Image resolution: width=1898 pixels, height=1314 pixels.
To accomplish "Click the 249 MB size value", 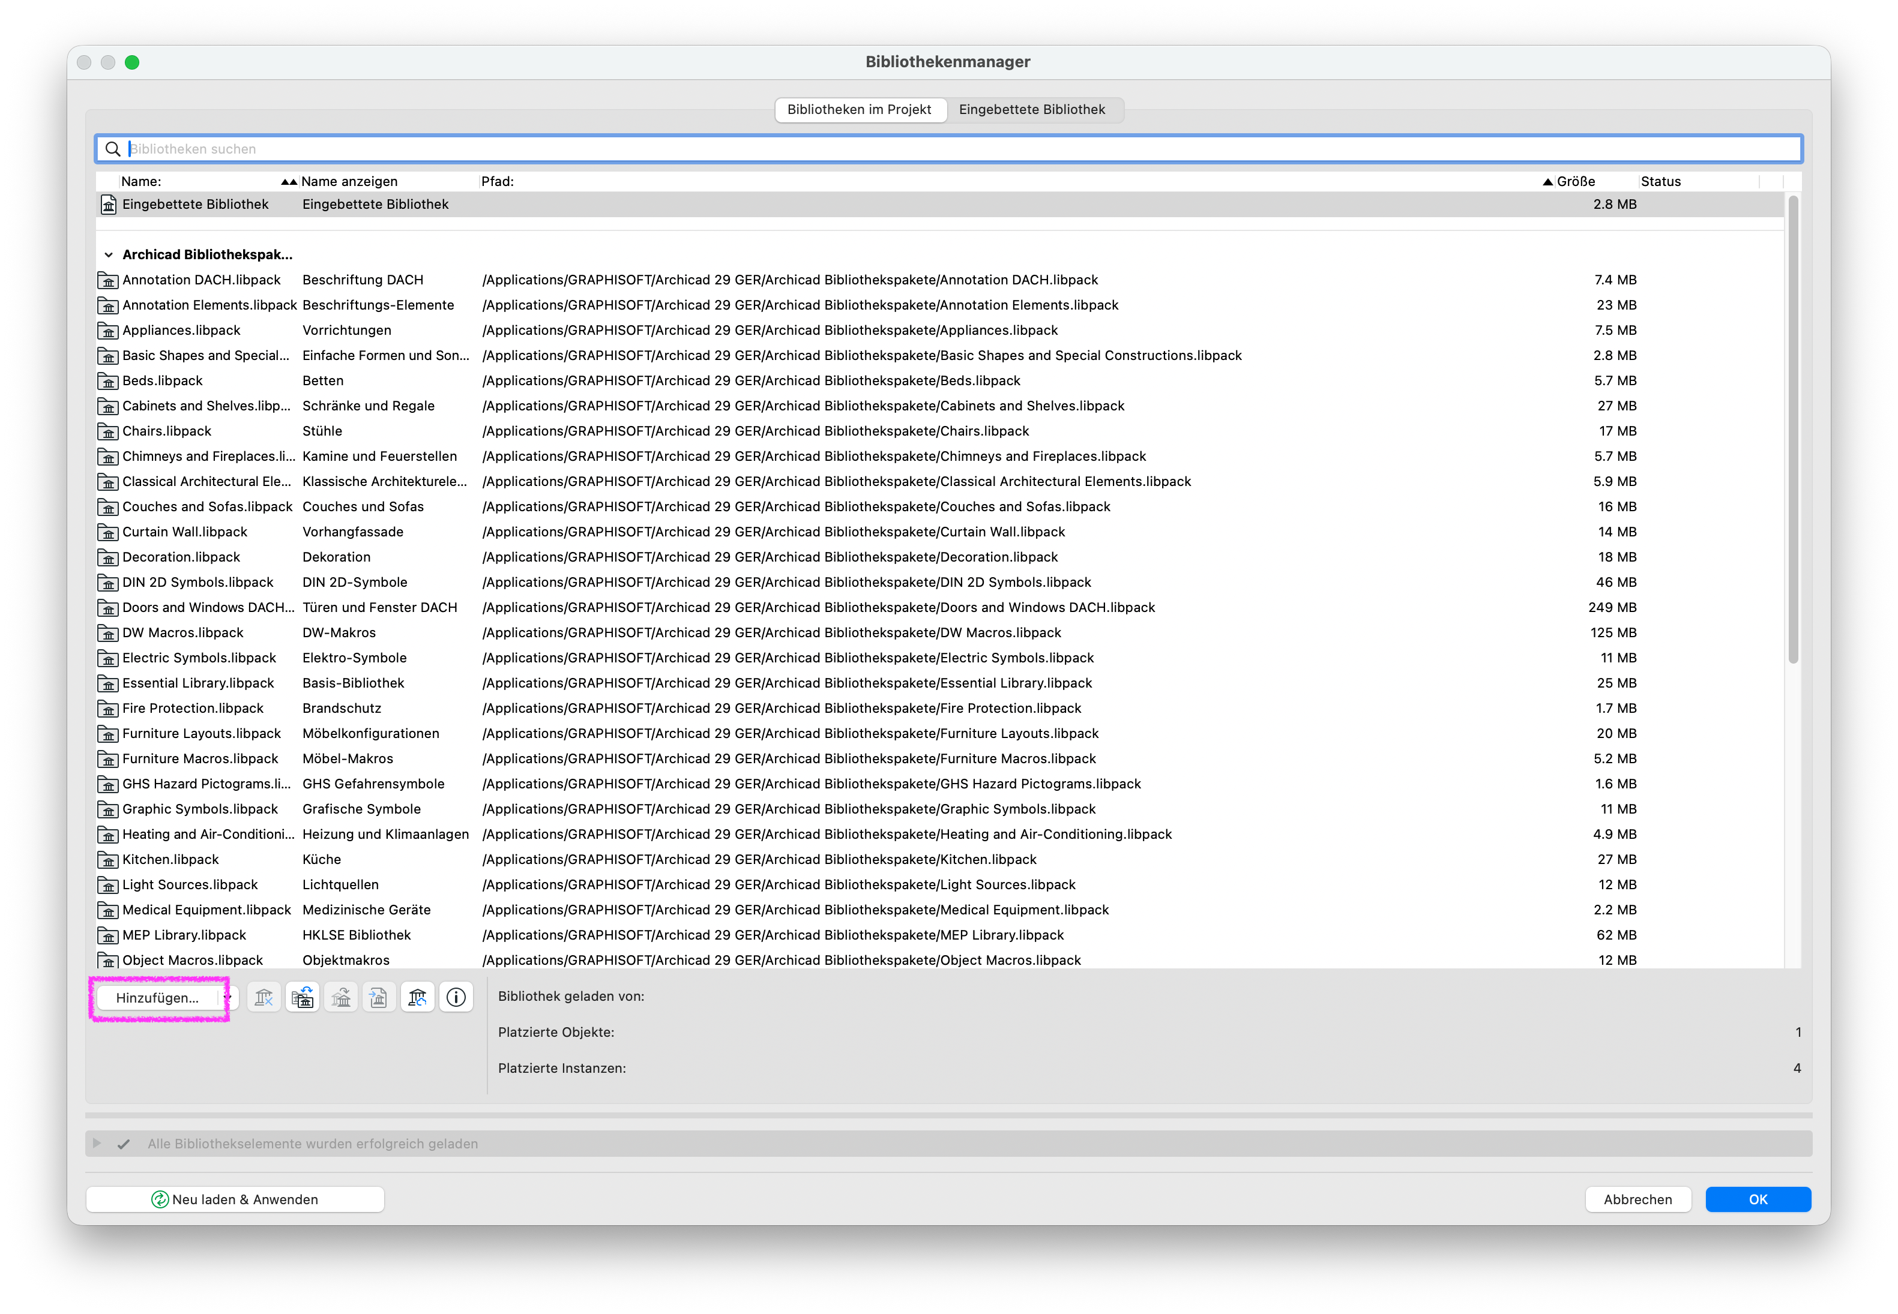I will coord(1612,608).
